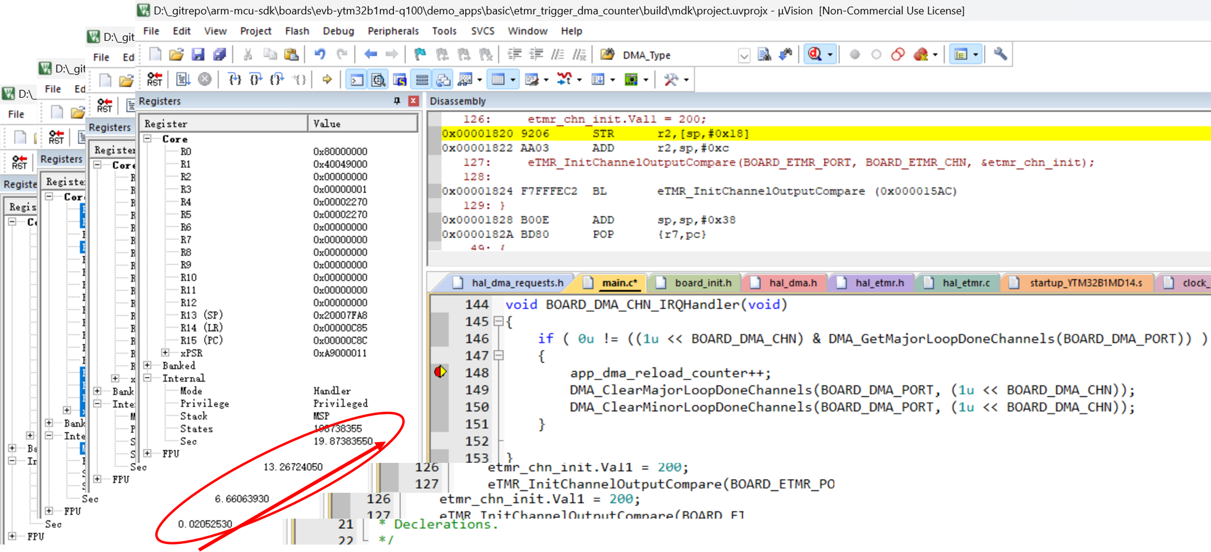The image size is (1211, 552).
Task: Close the Registers panel
Action: point(413,101)
